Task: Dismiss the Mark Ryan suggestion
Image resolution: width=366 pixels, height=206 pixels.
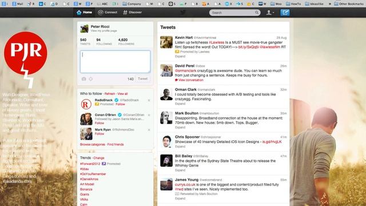Action: pyautogui.click(x=149, y=130)
